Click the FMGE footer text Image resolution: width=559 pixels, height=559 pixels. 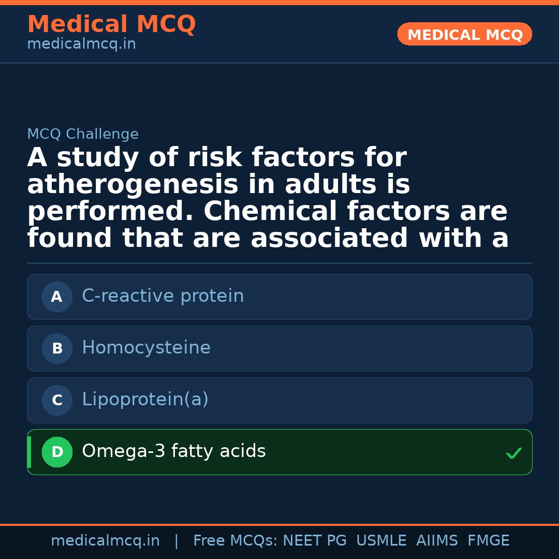click(488, 541)
